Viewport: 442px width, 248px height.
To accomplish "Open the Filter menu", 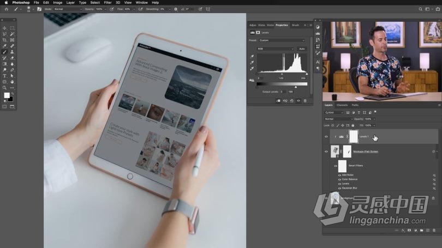I will pos(107,3).
